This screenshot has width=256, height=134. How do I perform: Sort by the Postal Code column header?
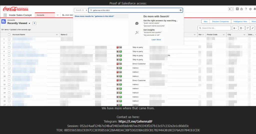pyautogui.click(x=212, y=35)
